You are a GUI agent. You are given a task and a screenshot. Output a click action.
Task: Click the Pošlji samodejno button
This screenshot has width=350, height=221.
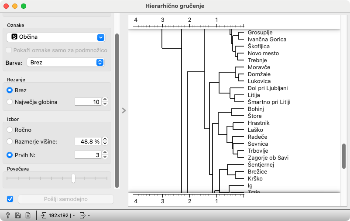[x=65, y=199]
